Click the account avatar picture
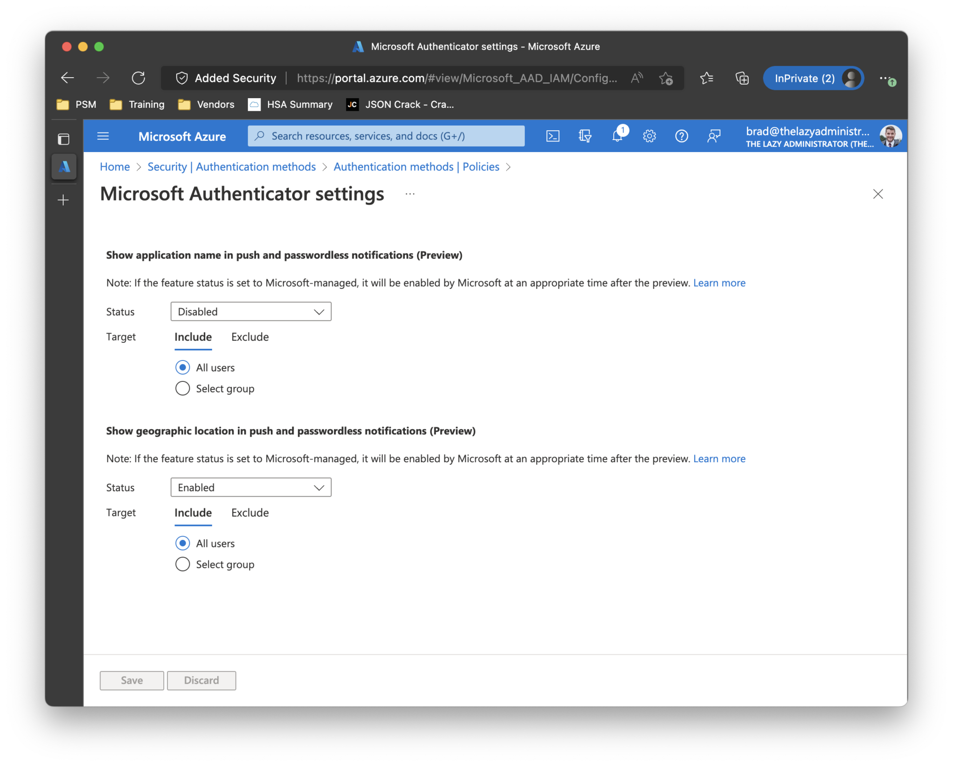The image size is (953, 766). pyautogui.click(x=891, y=136)
